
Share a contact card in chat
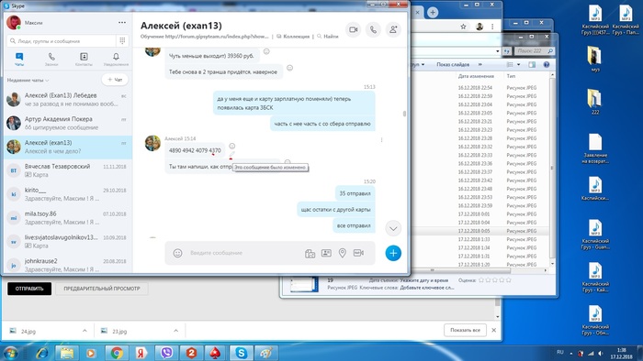[326, 253]
